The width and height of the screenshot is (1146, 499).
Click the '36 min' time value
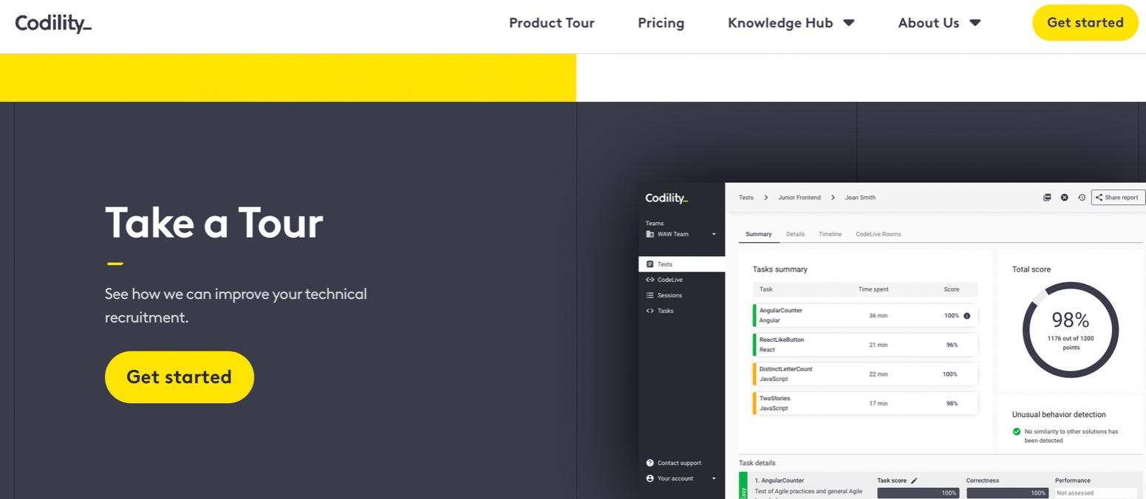[x=879, y=316]
